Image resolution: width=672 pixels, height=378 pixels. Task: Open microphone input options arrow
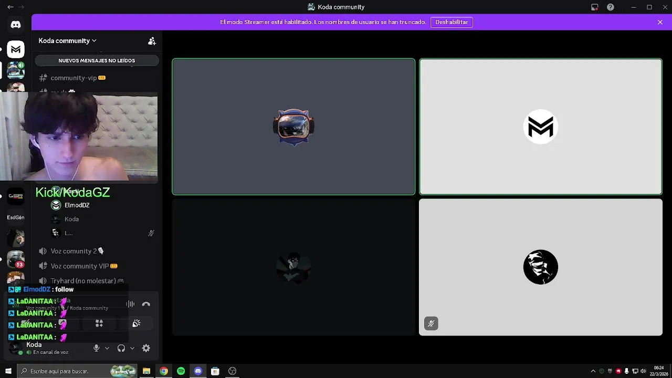point(107,348)
